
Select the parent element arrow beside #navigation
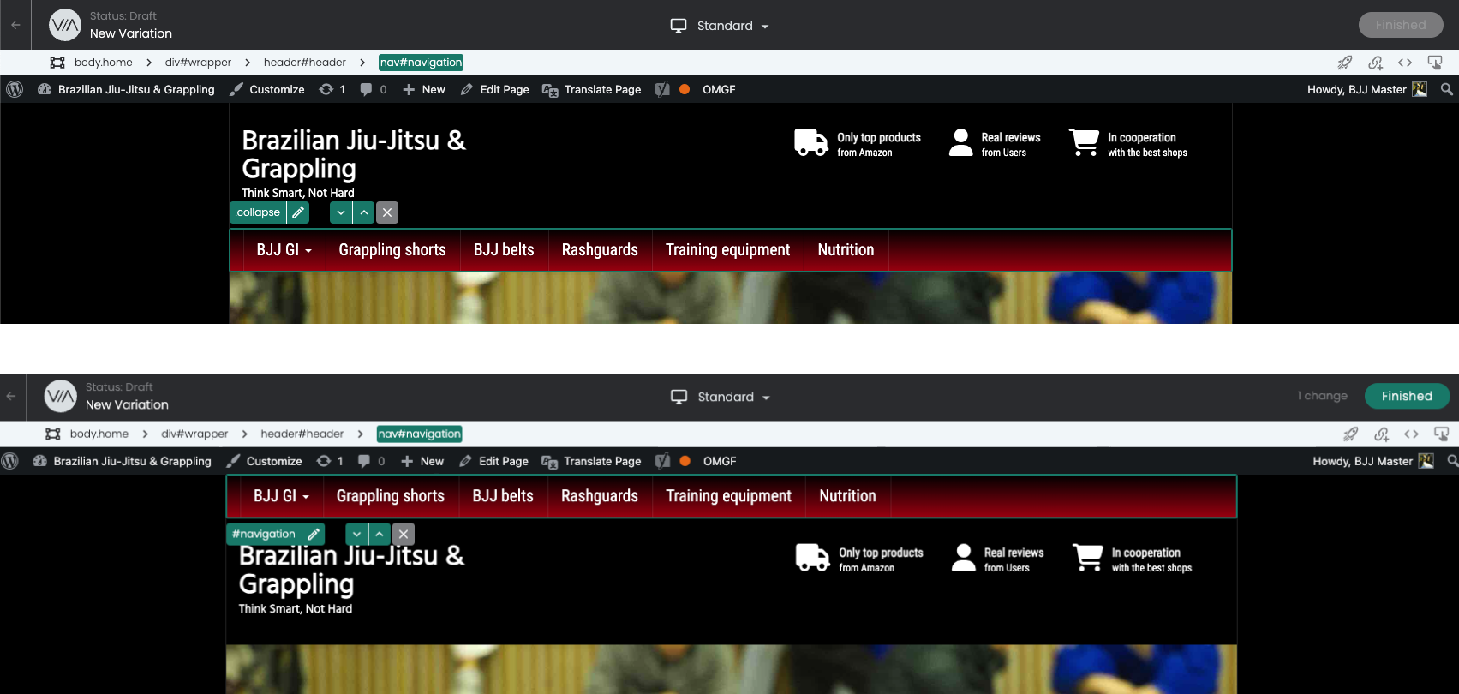click(379, 534)
